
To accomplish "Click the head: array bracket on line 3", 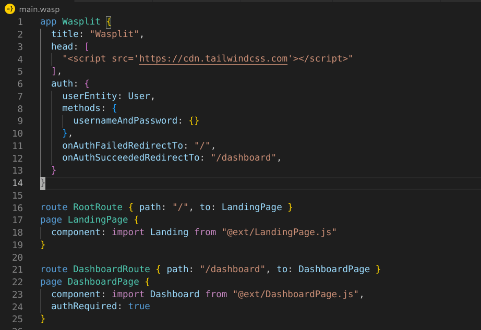I will 87,46.
